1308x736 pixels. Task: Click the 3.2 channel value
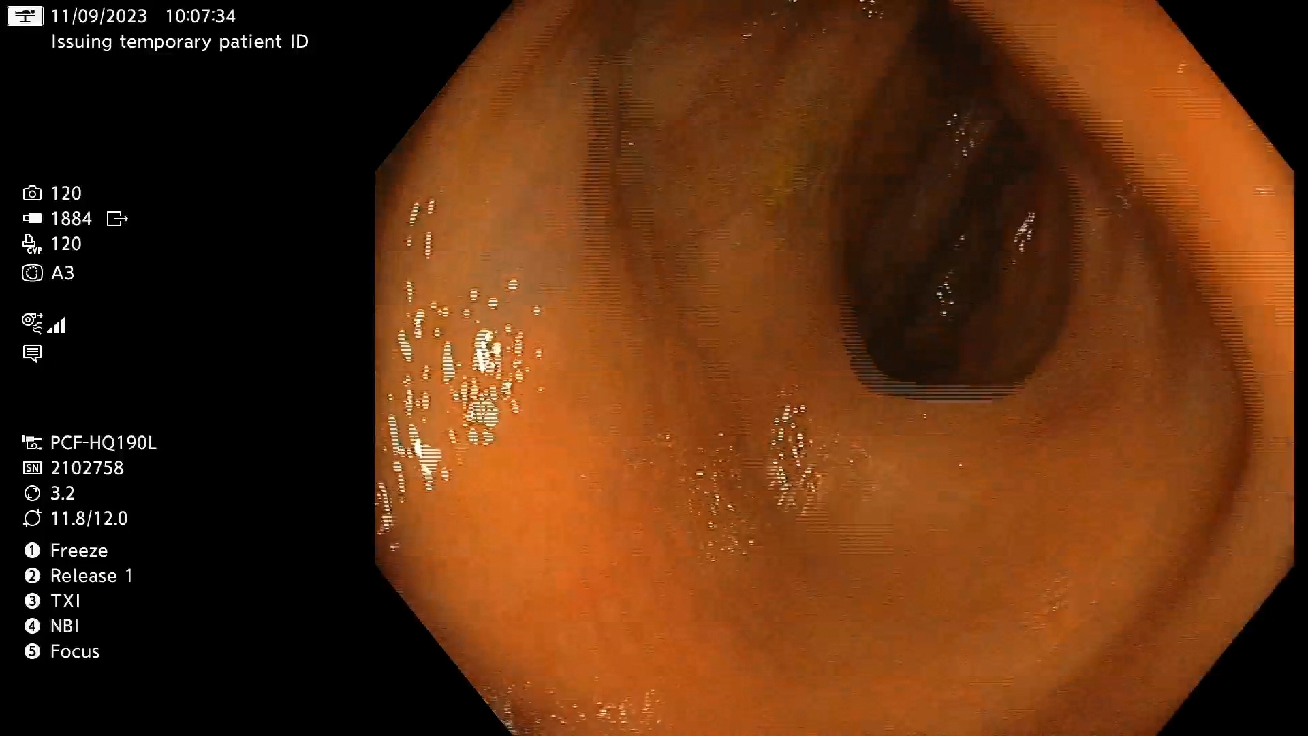(63, 493)
